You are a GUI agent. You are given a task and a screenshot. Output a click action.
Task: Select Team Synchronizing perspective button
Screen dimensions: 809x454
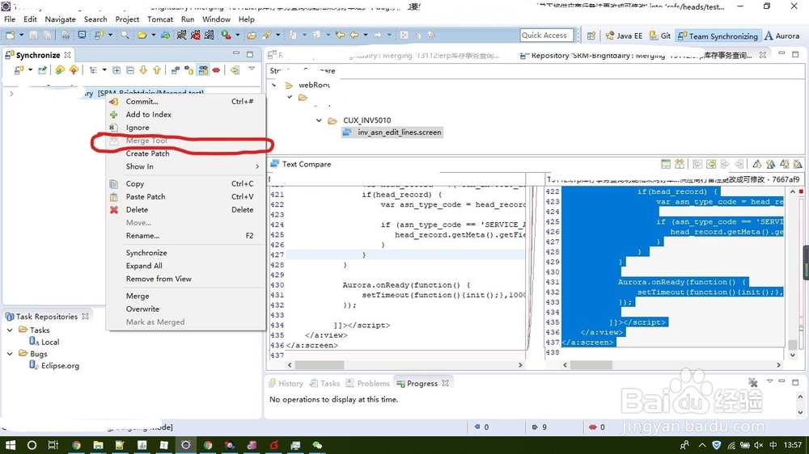718,36
